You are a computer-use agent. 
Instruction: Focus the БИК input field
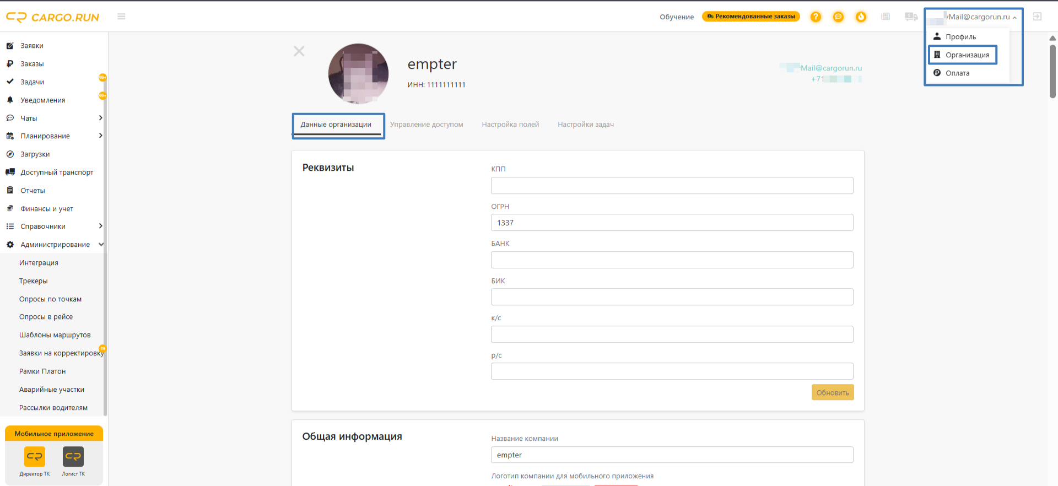click(672, 297)
